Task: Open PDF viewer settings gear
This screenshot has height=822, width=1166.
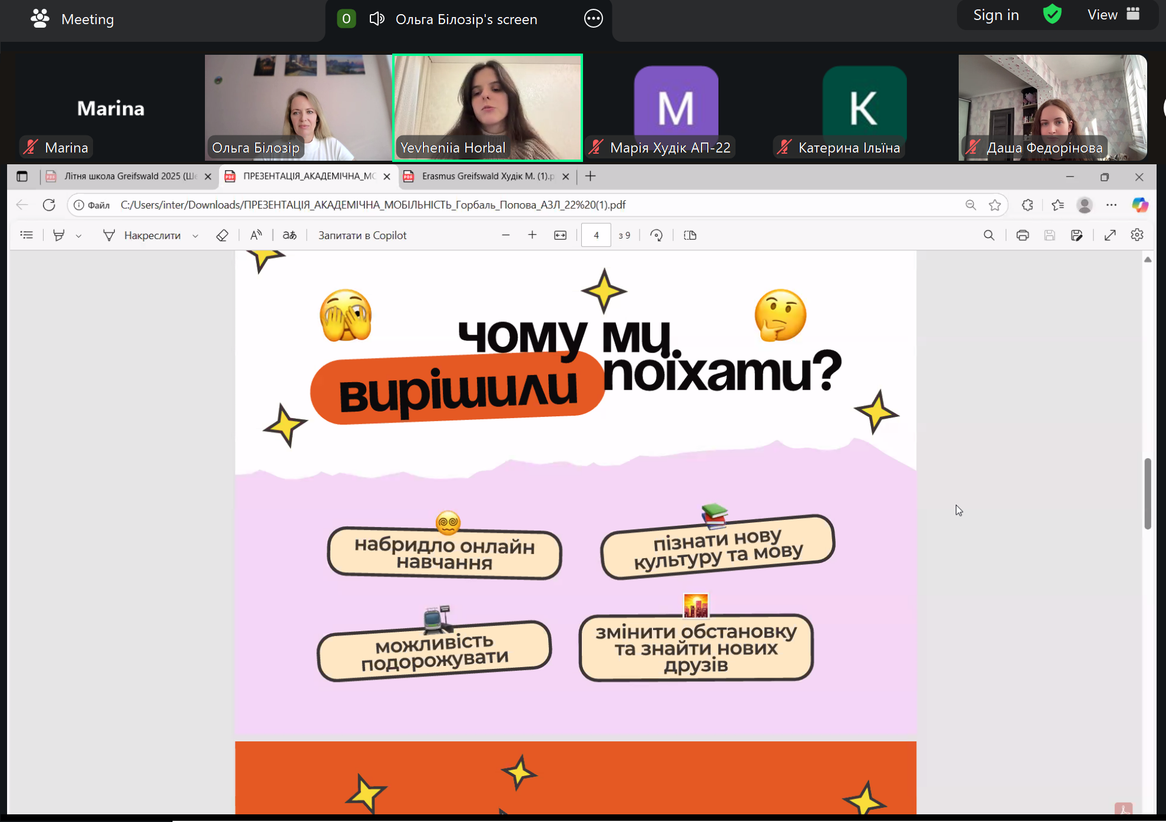Action: (1137, 235)
